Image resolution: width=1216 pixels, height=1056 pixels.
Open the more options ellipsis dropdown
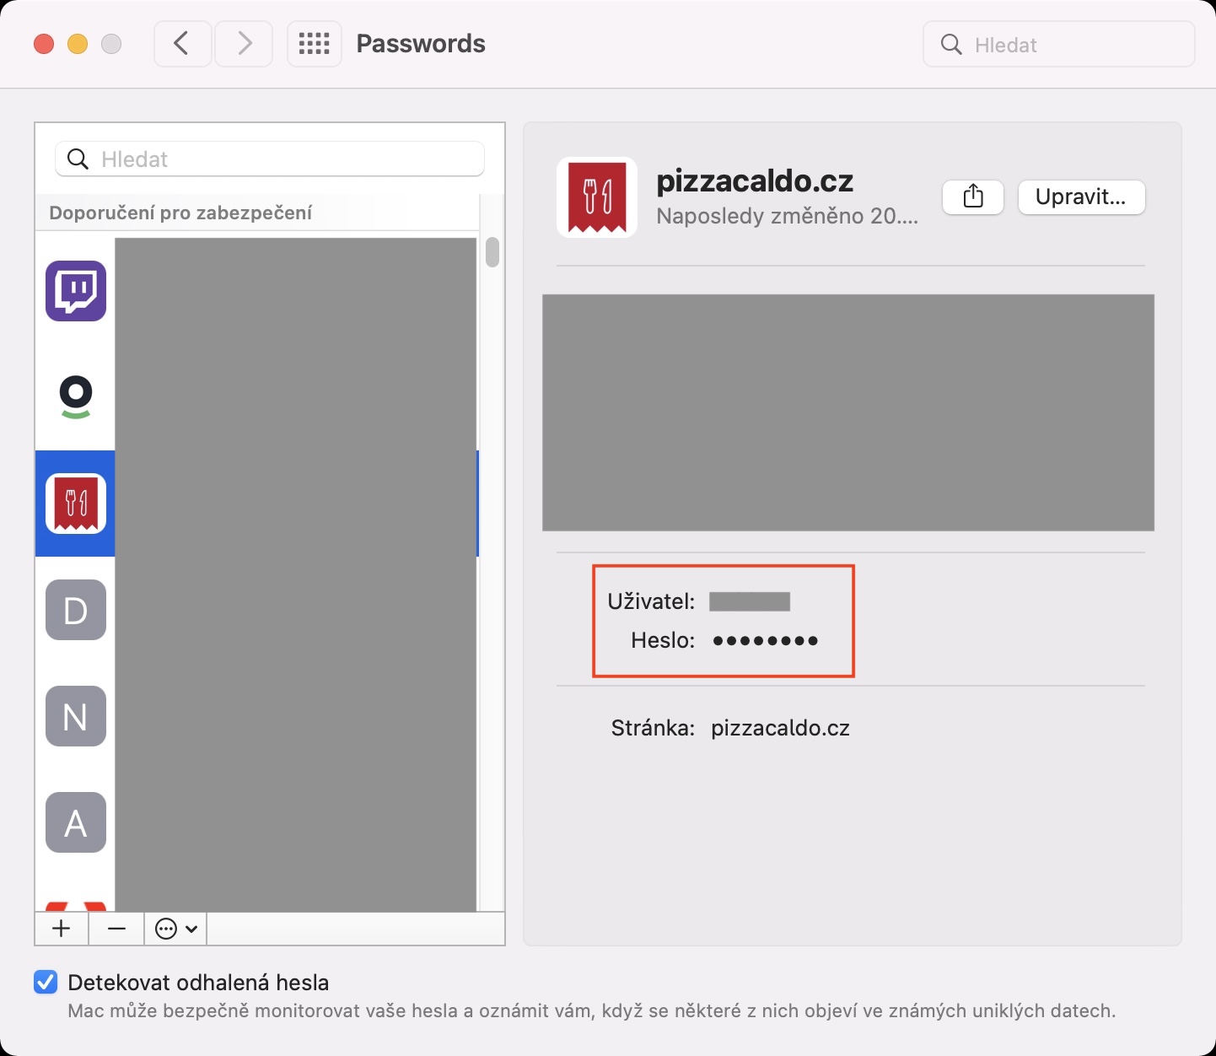176,929
